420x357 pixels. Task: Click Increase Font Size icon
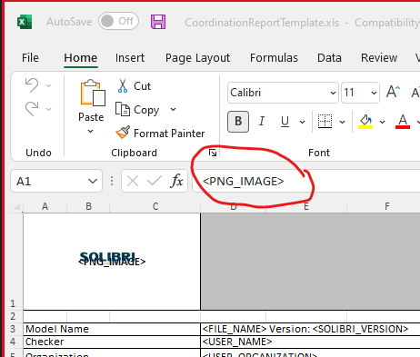(x=394, y=92)
